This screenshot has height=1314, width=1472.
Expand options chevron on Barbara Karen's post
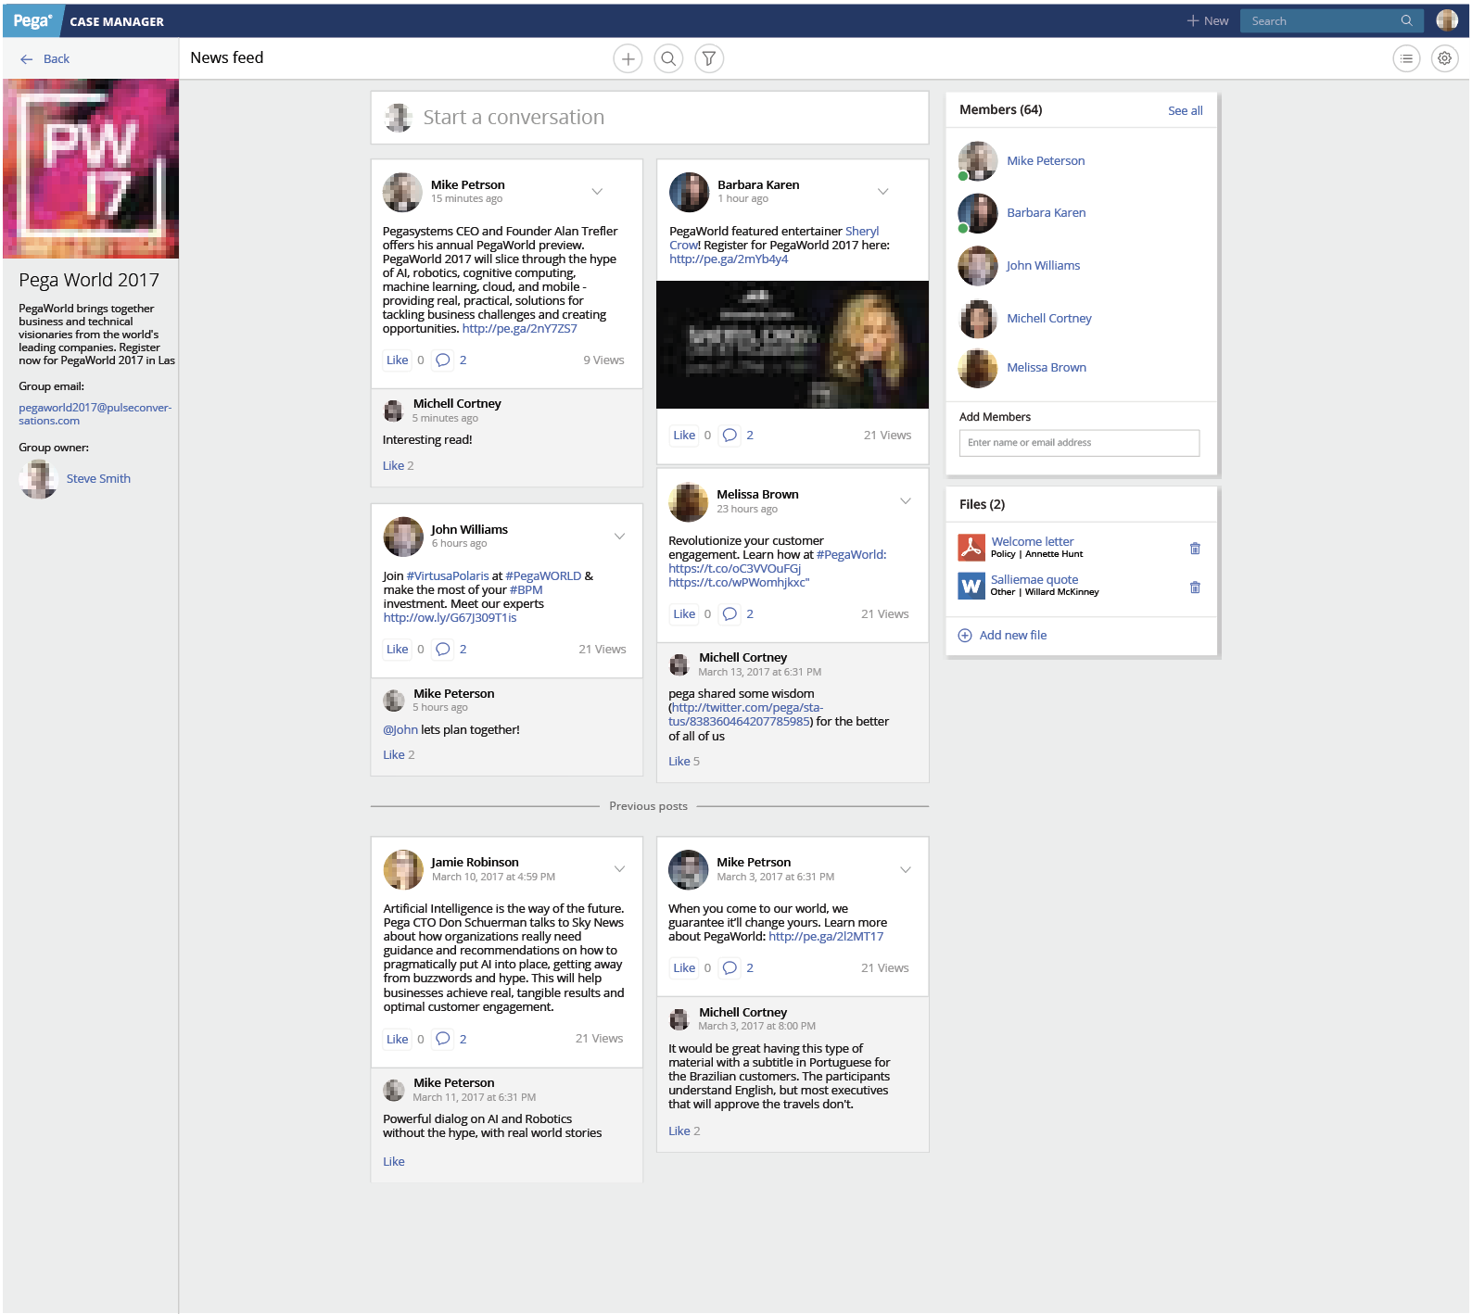pos(883,192)
